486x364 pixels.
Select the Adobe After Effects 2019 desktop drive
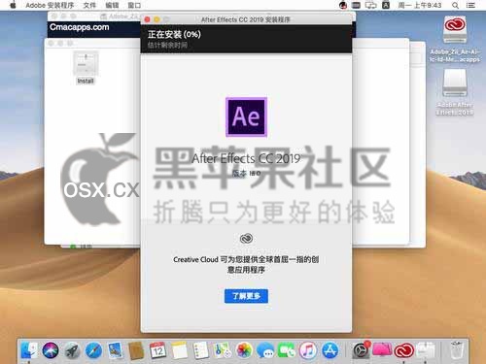point(455,92)
